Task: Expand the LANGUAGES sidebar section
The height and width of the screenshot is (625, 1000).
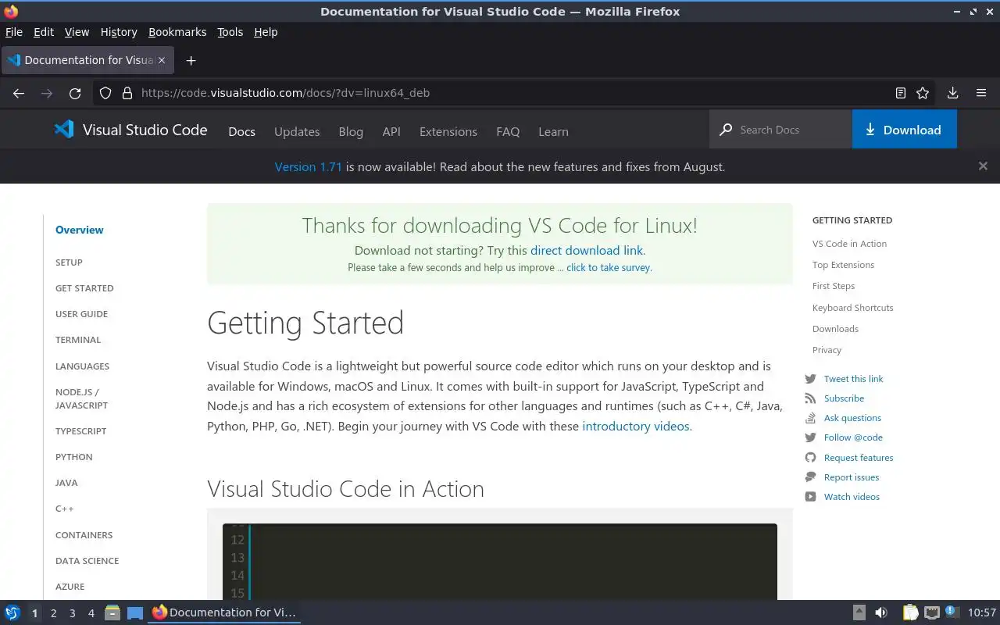Action: point(82,366)
